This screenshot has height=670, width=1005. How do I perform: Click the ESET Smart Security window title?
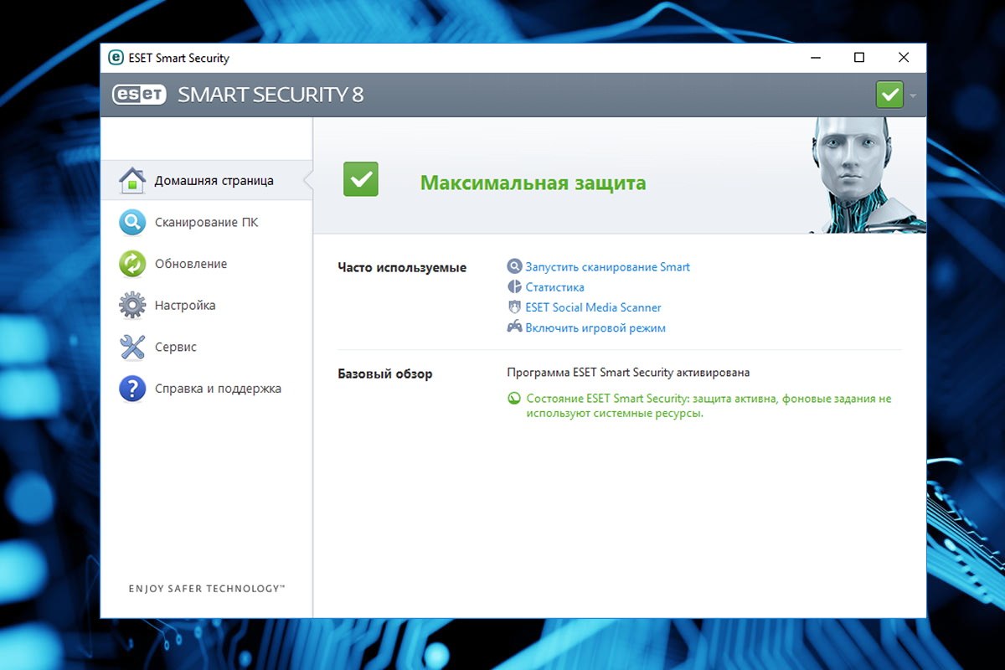tap(178, 58)
